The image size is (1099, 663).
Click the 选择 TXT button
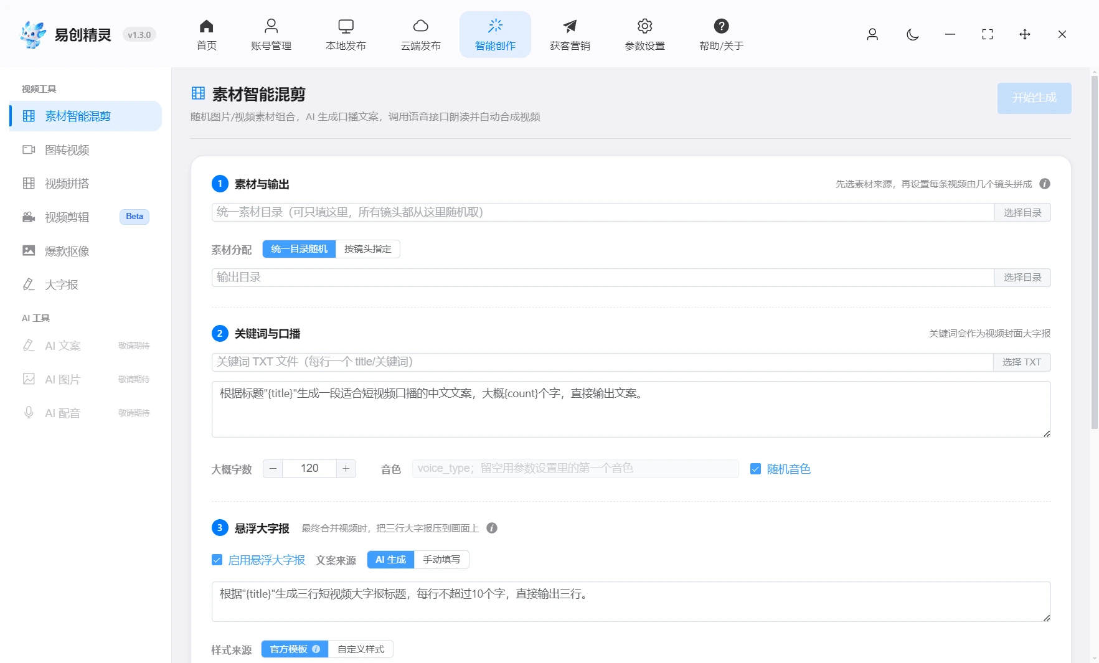[x=1022, y=362]
